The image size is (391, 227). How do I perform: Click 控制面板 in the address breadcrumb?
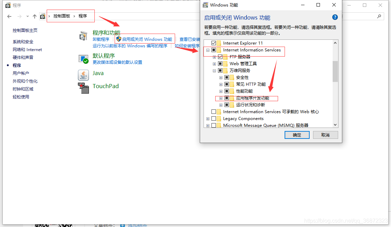coord(61,16)
